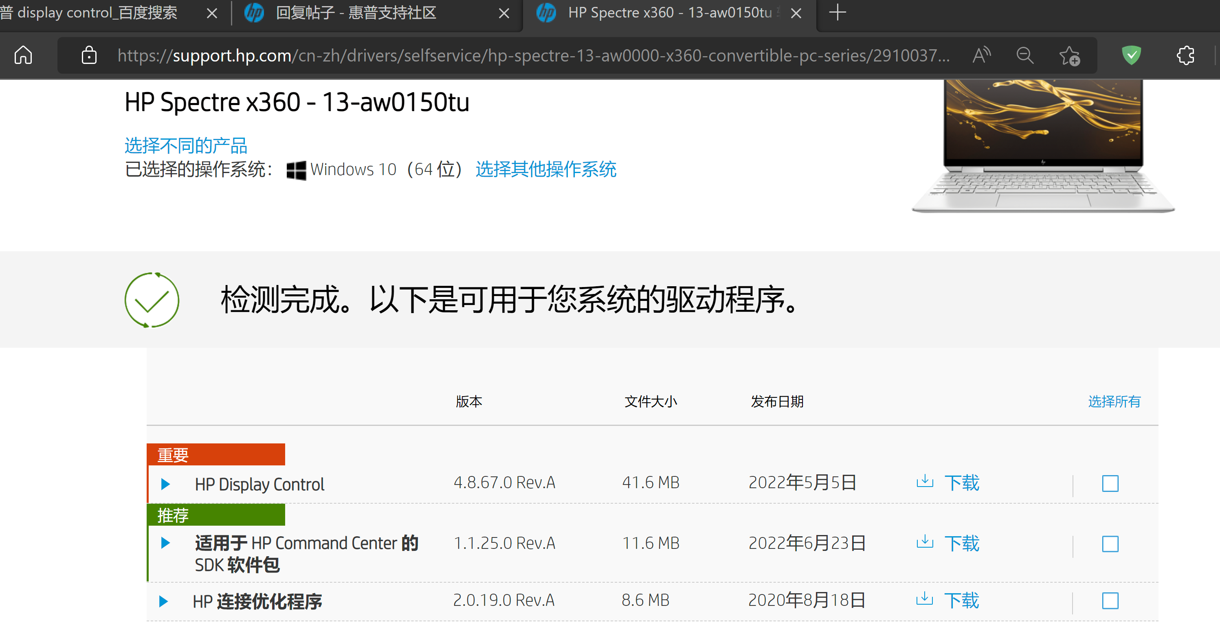This screenshot has width=1220, height=636.
Task: Open the site permissions lock icon
Action: point(89,55)
